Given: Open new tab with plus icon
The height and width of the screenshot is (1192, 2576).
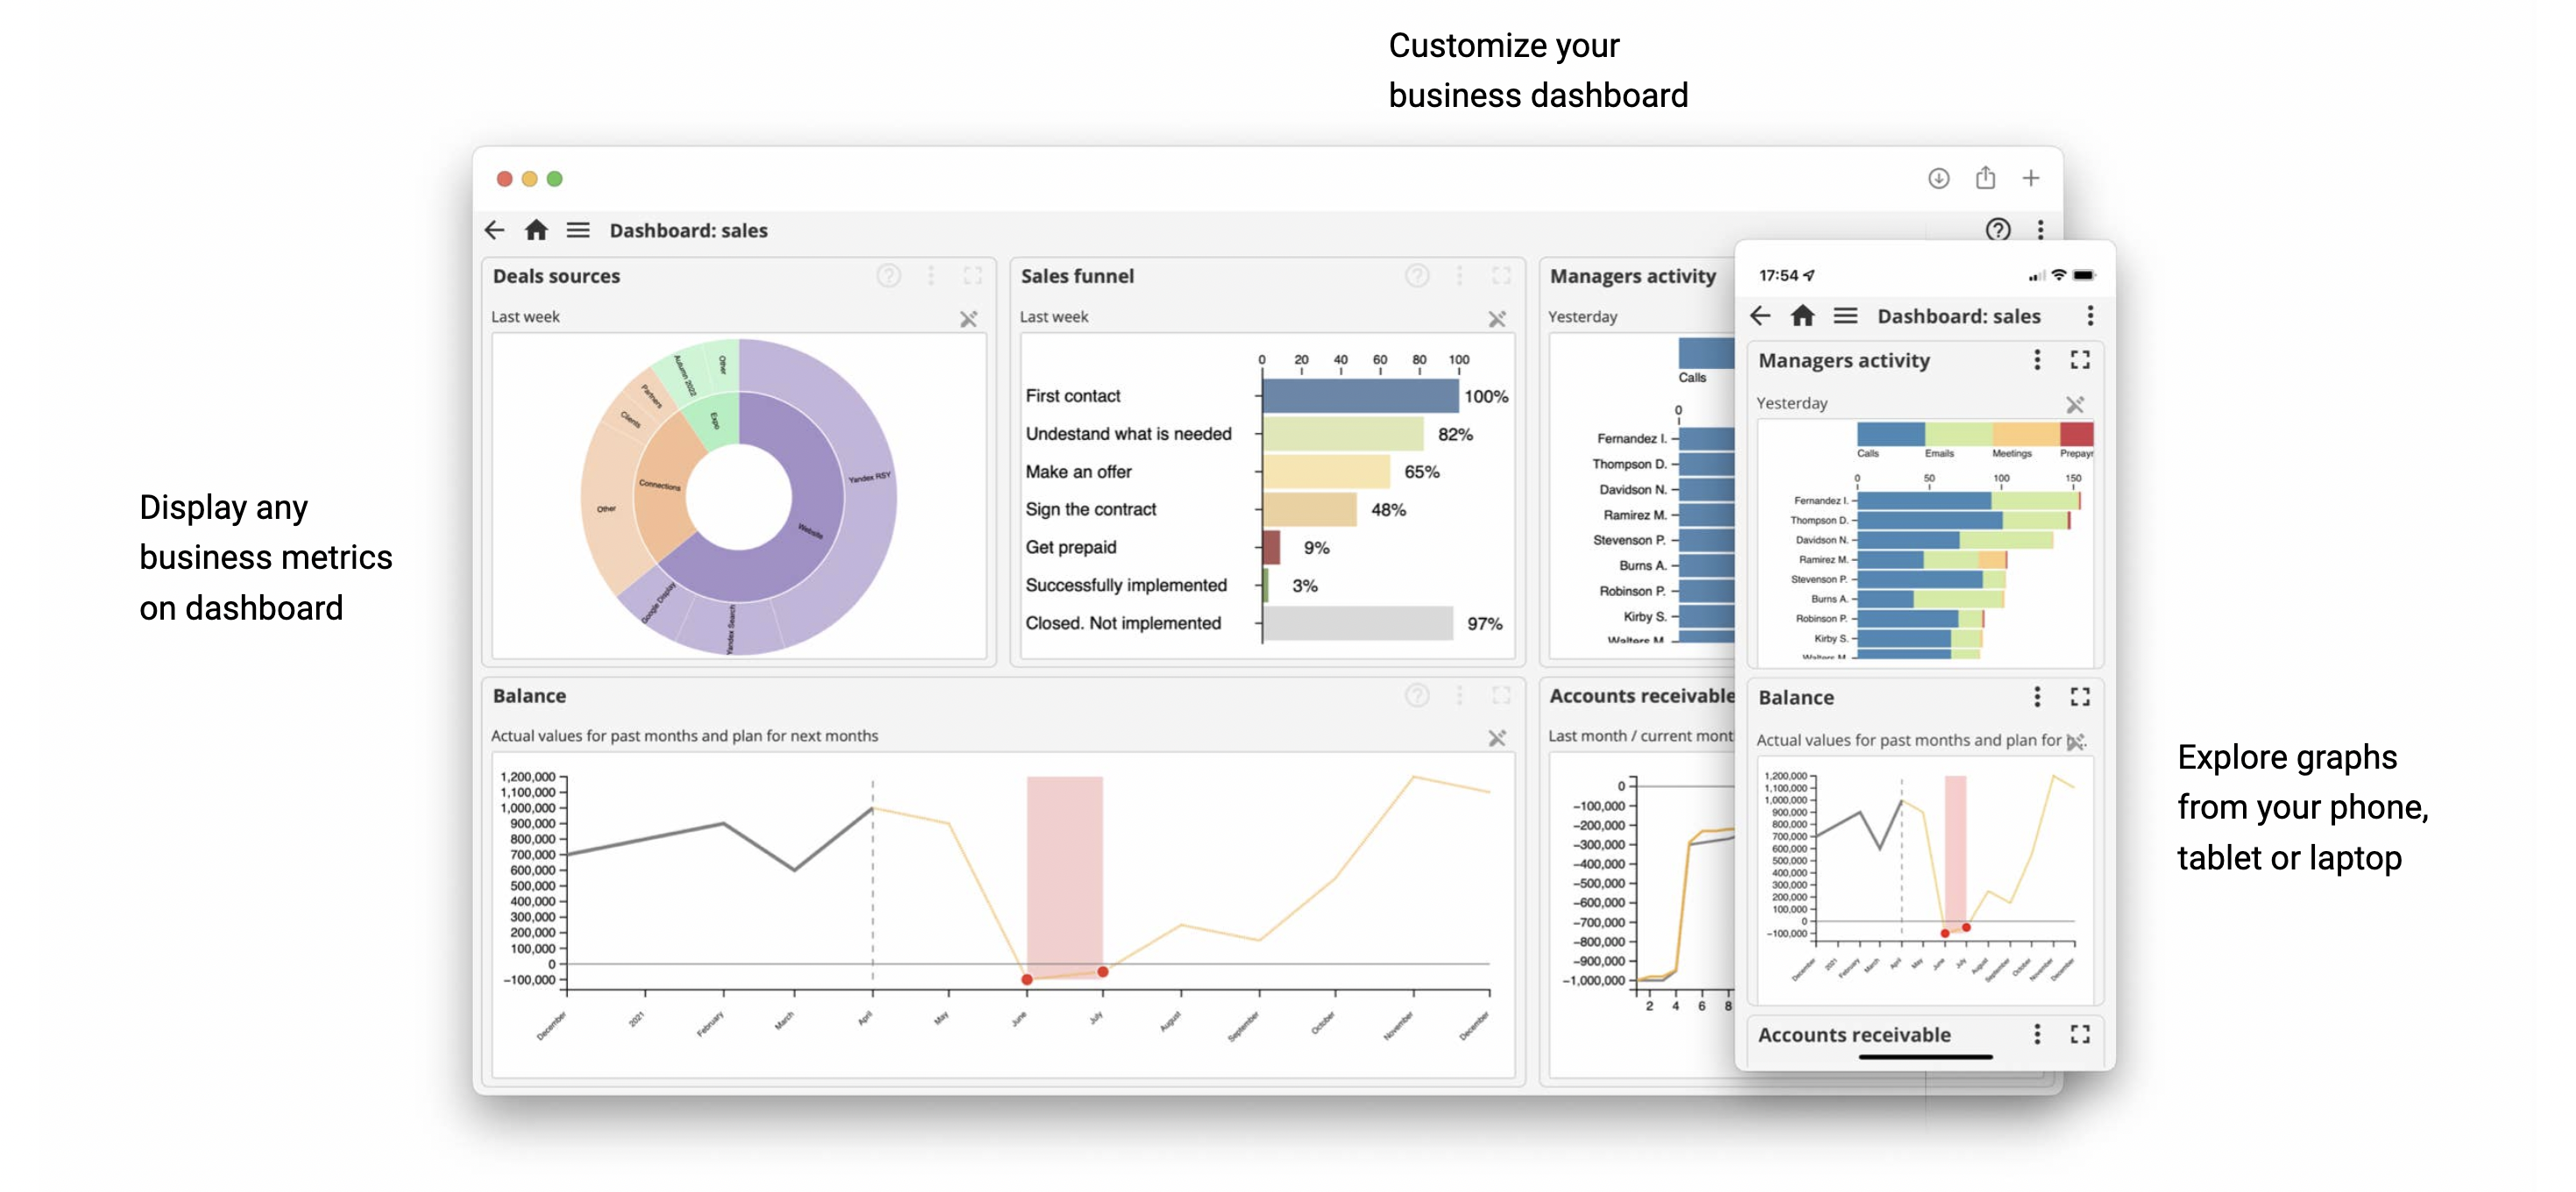Looking at the screenshot, I should 2030,178.
